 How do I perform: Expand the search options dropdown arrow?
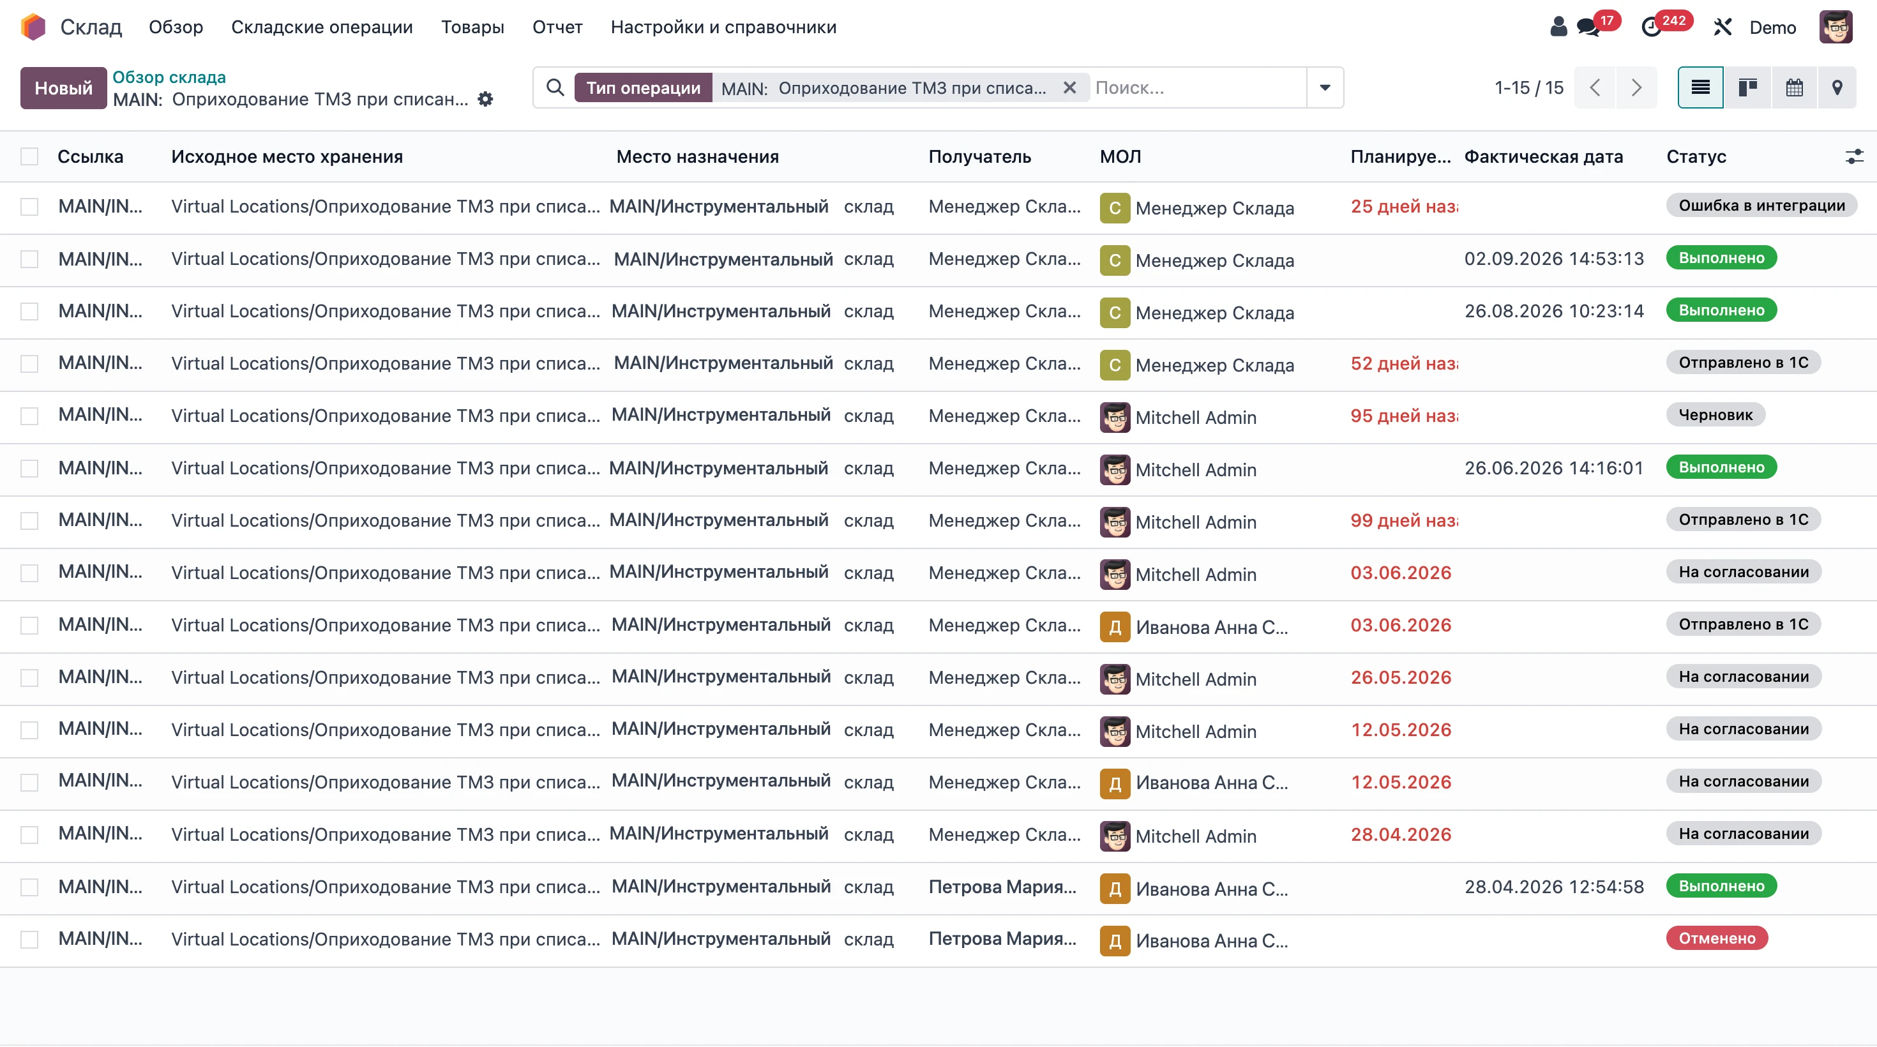1325,87
